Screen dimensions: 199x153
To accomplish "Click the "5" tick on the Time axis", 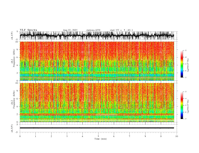I will (98, 136).
